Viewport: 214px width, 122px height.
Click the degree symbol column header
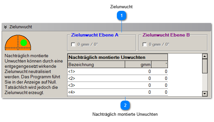click(x=160, y=64)
